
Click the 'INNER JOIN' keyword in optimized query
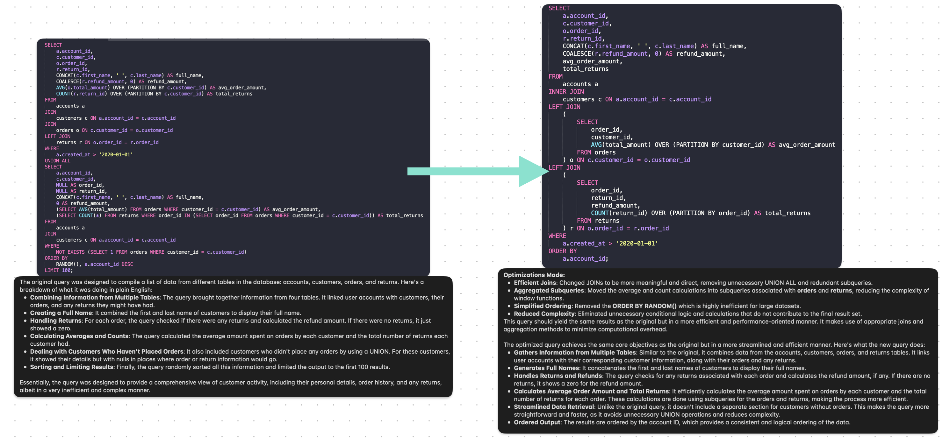pyautogui.click(x=566, y=92)
